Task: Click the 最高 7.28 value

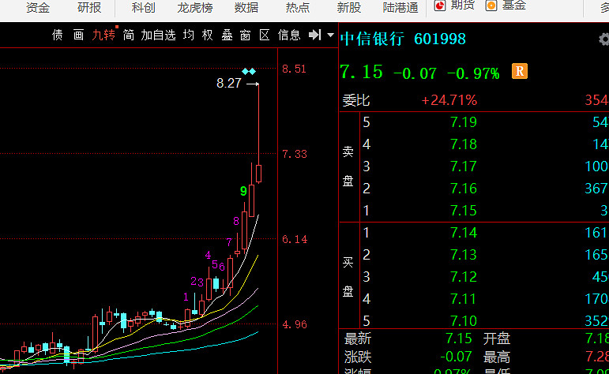Action: click(x=597, y=357)
